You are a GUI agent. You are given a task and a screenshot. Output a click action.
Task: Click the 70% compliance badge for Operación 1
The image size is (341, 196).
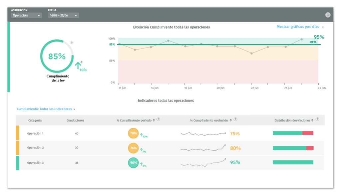pyautogui.click(x=133, y=133)
